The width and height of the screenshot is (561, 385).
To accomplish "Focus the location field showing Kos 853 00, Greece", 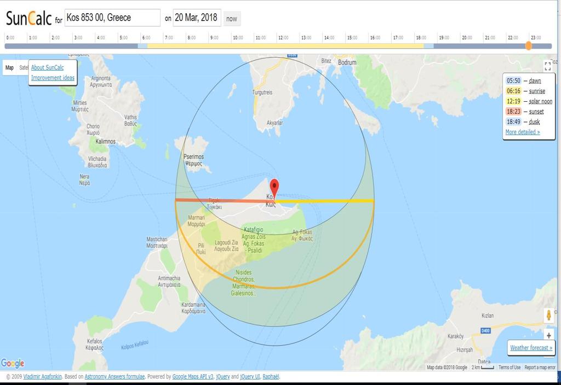I will tap(112, 17).
